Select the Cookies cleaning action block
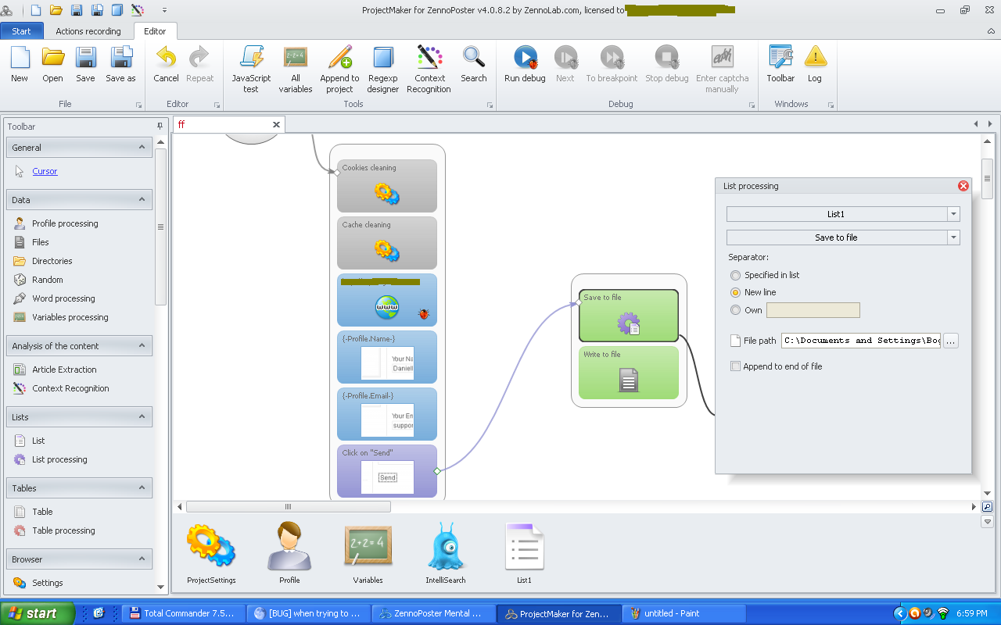Screen dimensions: 1001x625 [387, 186]
